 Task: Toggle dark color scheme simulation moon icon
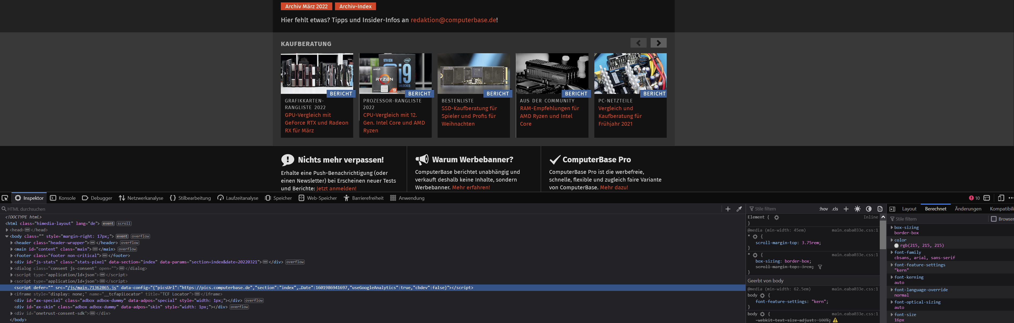869,209
